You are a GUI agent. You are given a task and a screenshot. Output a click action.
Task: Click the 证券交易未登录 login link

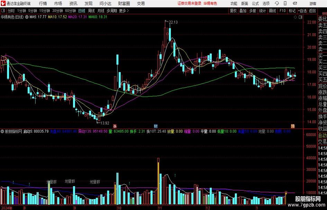click(189, 3)
